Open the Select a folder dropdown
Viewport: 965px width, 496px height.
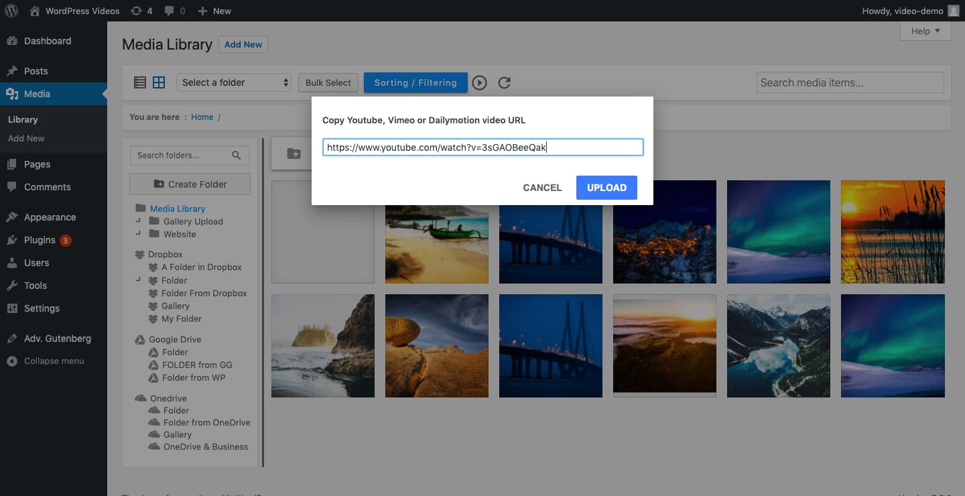pyautogui.click(x=234, y=82)
